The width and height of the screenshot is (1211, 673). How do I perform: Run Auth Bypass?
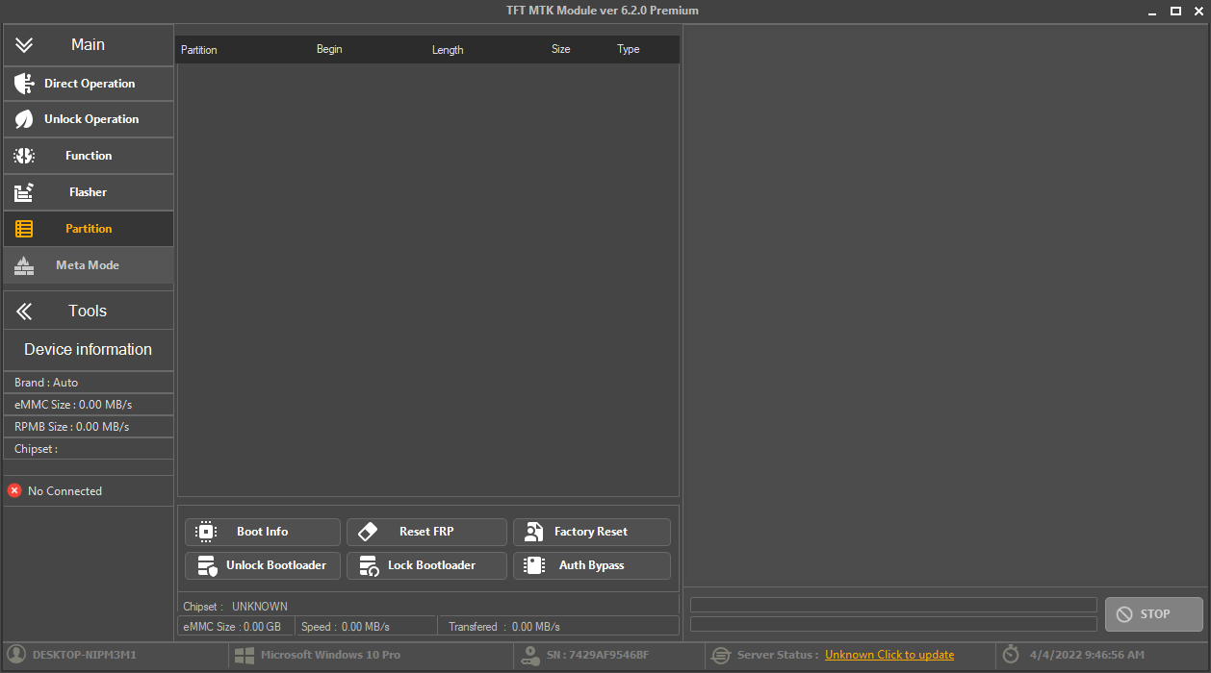[591, 565]
